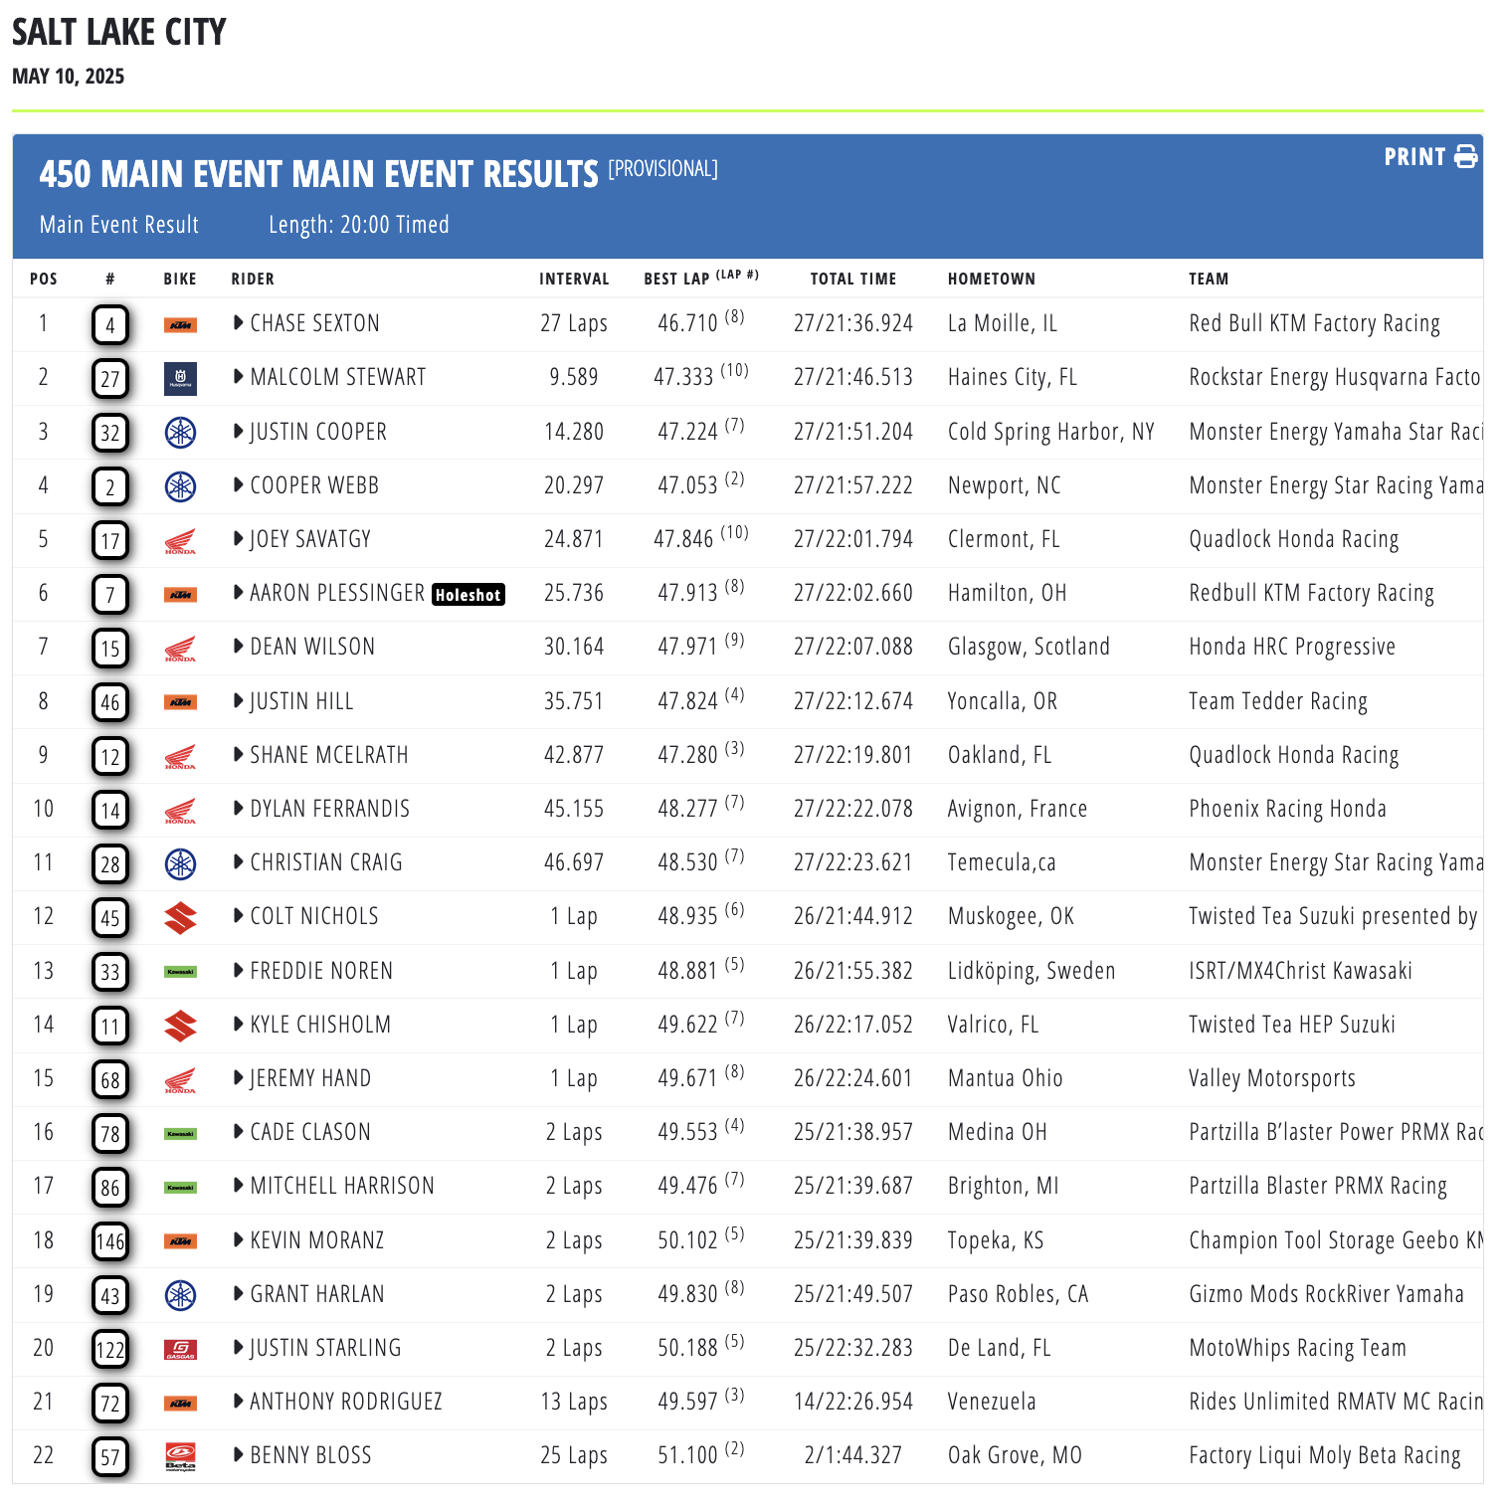Click team Honda HRC Progressive
This screenshot has height=1508, width=1502.
1292,647
